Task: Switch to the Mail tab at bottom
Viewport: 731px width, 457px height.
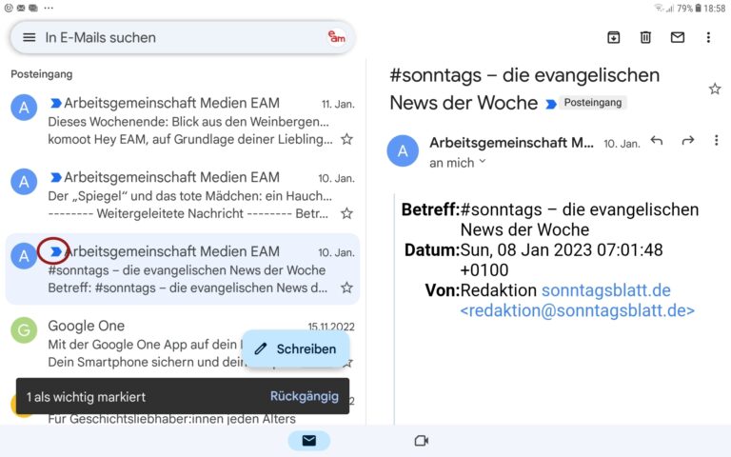Action: [x=308, y=440]
